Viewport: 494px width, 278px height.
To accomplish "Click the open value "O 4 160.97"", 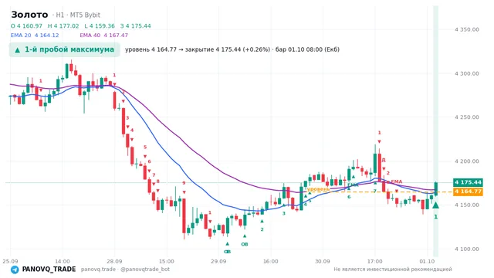I will coord(26,25).
